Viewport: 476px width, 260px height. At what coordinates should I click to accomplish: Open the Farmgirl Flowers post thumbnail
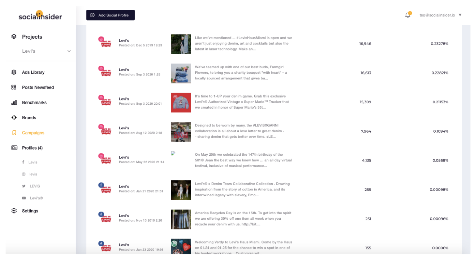[x=181, y=73]
